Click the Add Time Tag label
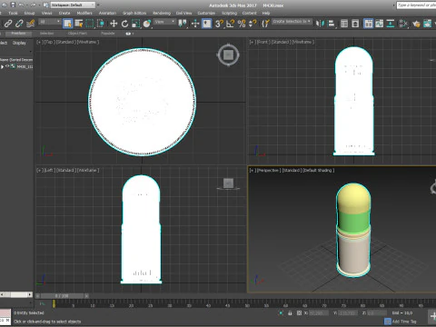 [x=404, y=322]
